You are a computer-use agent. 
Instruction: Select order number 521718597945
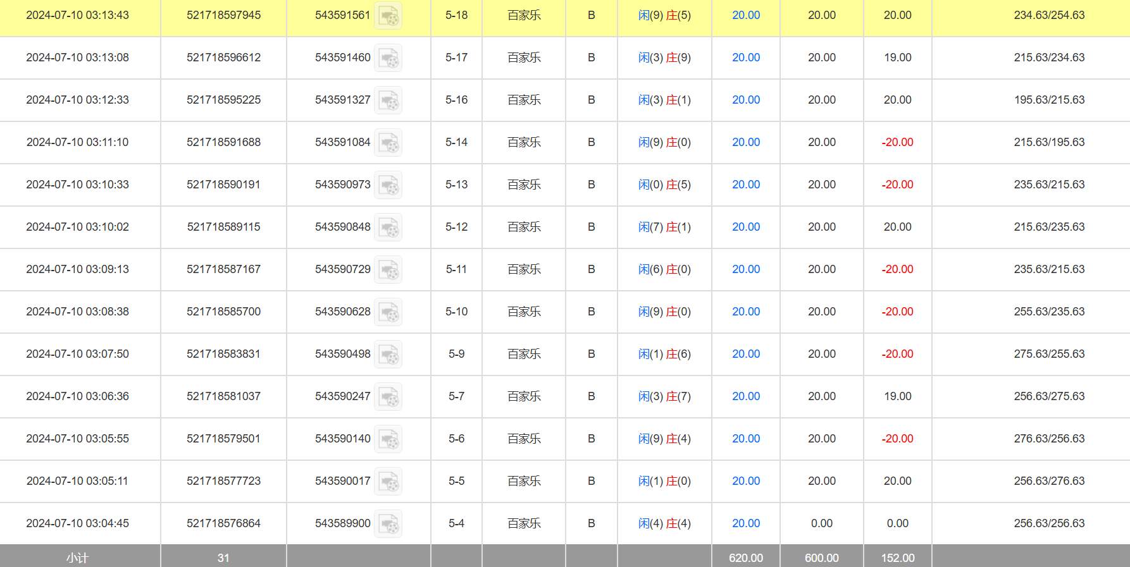click(223, 15)
